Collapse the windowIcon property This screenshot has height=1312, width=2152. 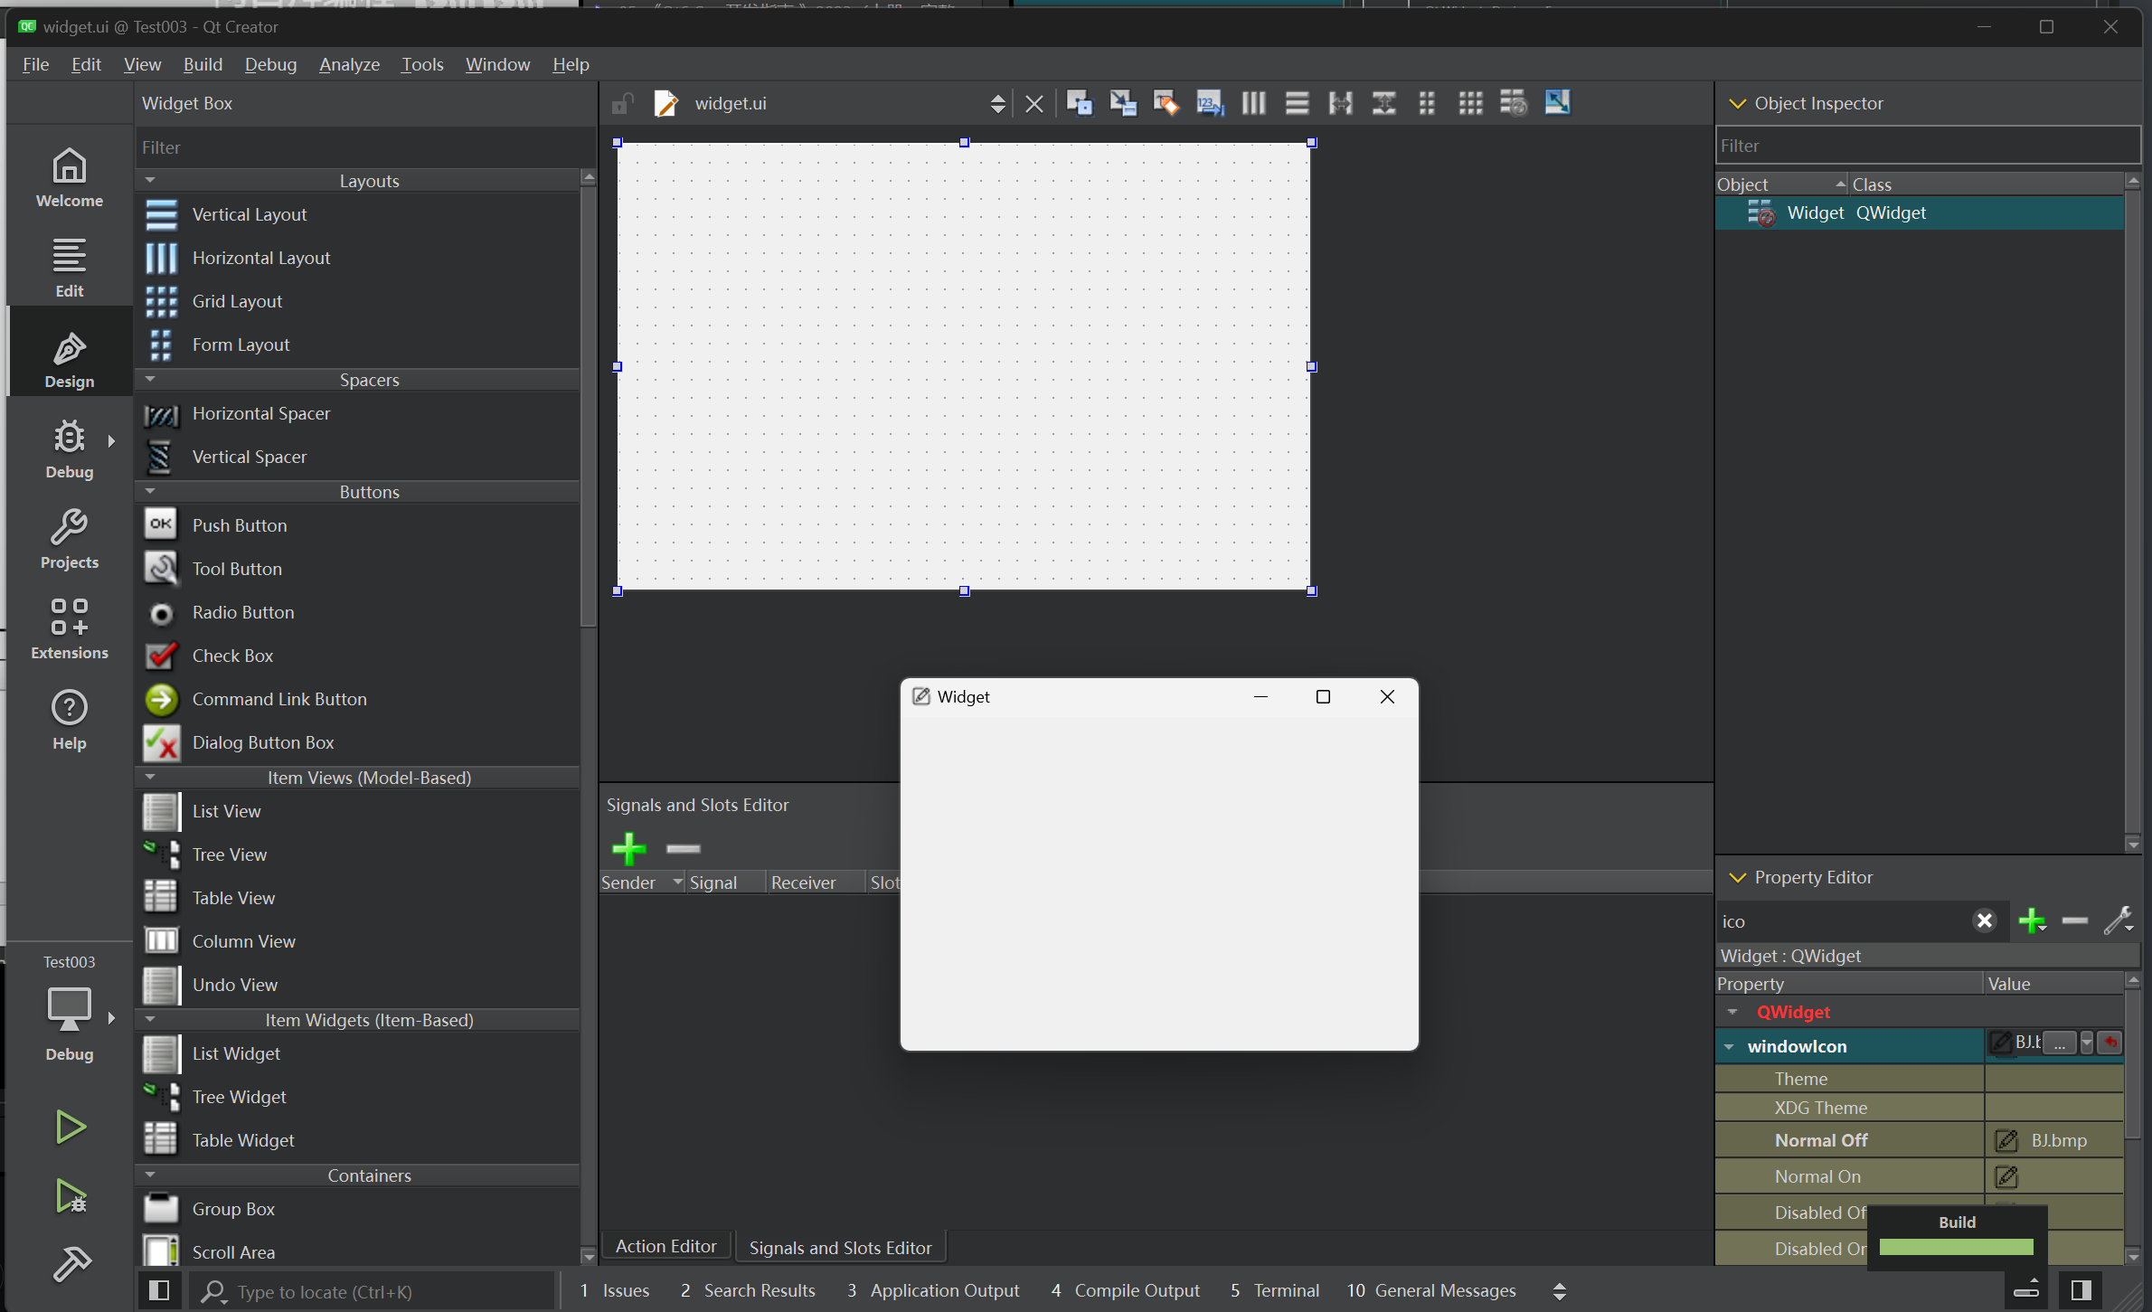coord(1729,1046)
